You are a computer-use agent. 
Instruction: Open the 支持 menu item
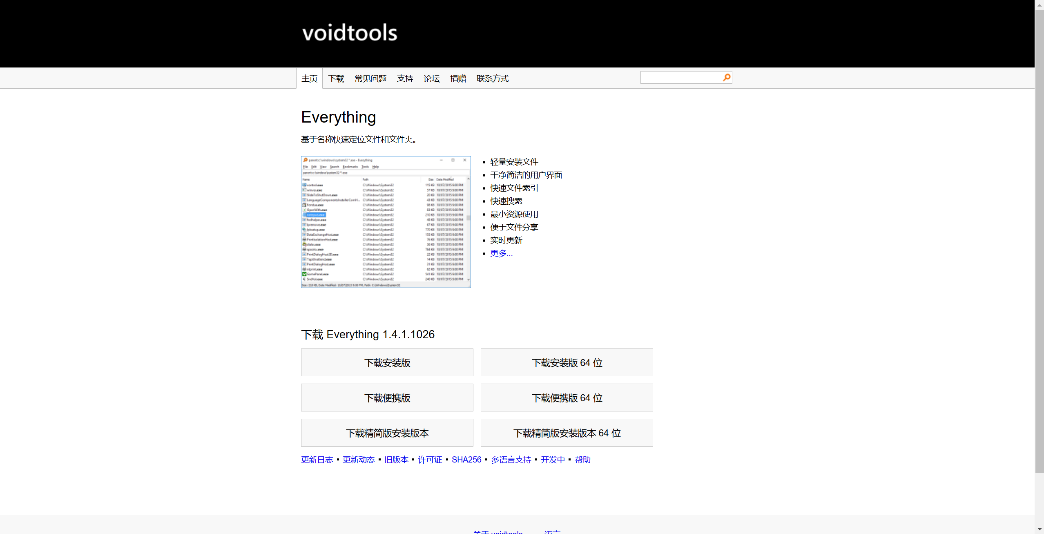point(405,78)
